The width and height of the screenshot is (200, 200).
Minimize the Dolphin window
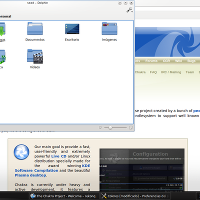coord(120,3)
